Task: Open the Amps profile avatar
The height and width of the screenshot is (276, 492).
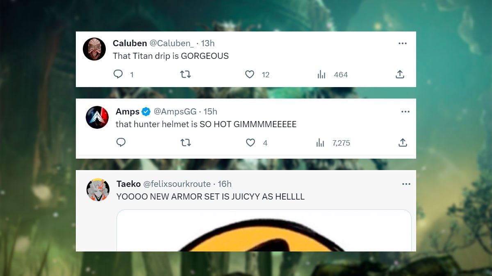Action: pos(97,117)
